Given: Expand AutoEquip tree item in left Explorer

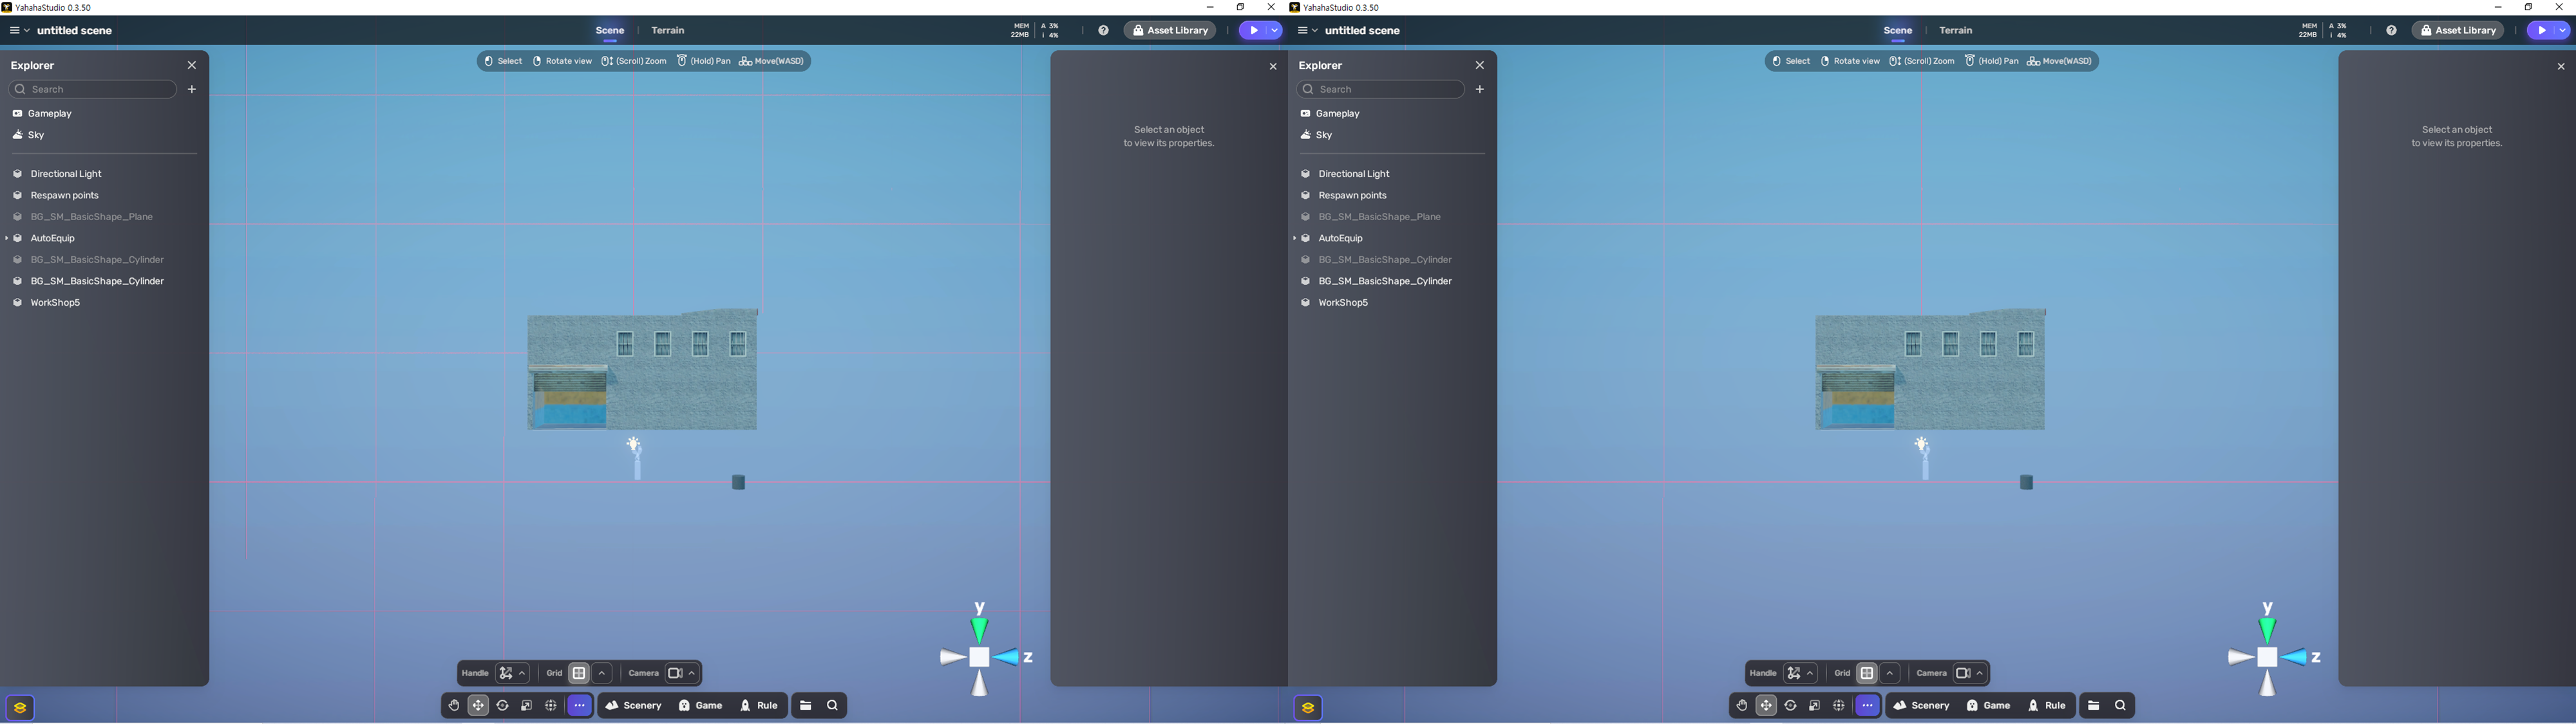Looking at the screenshot, I should [x=7, y=238].
